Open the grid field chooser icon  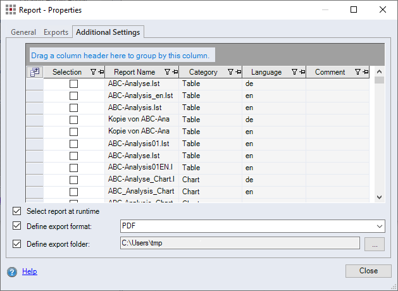(x=34, y=72)
